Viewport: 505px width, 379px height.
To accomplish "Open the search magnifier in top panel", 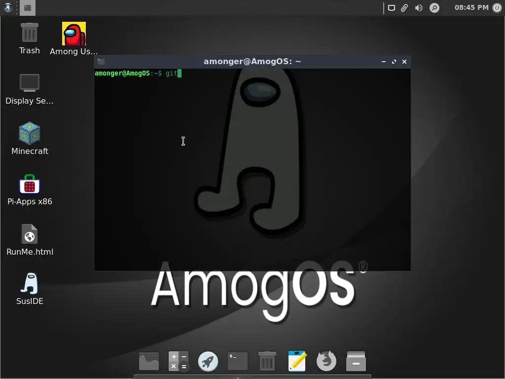I will (x=434, y=8).
